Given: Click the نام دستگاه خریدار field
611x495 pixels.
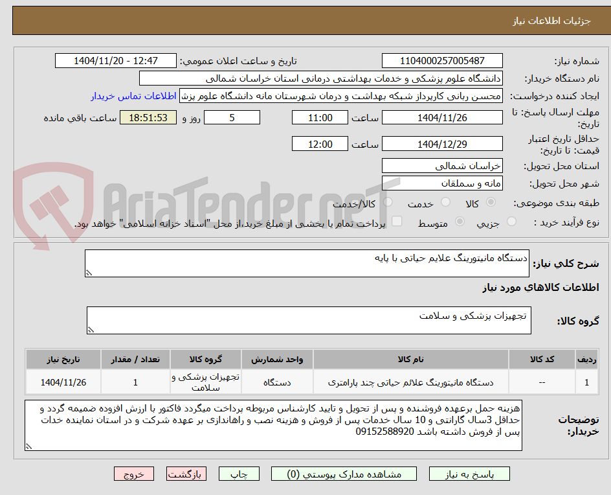Looking at the screenshot, I should point(320,78).
